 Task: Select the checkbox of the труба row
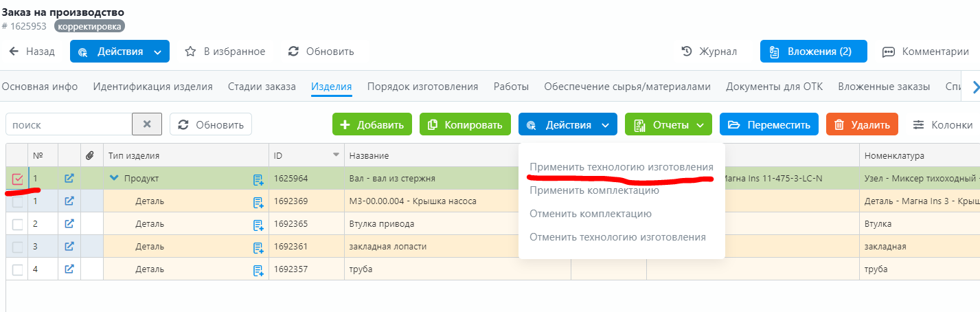tap(18, 269)
